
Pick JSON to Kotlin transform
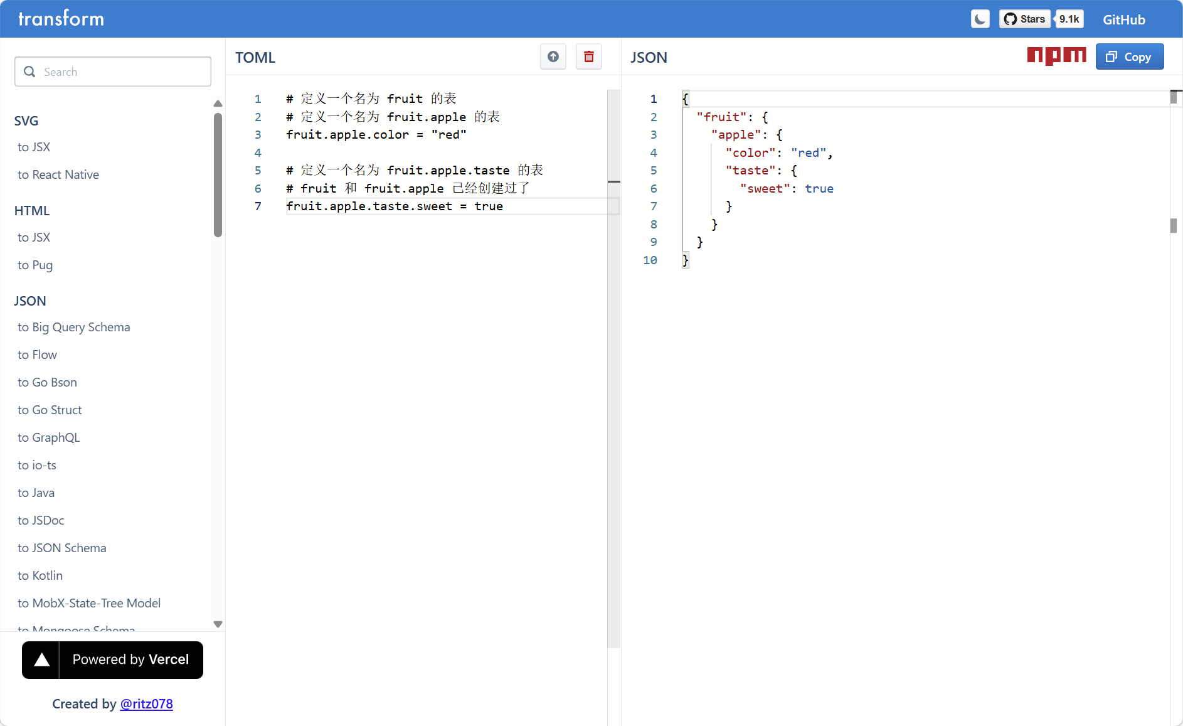coord(40,576)
